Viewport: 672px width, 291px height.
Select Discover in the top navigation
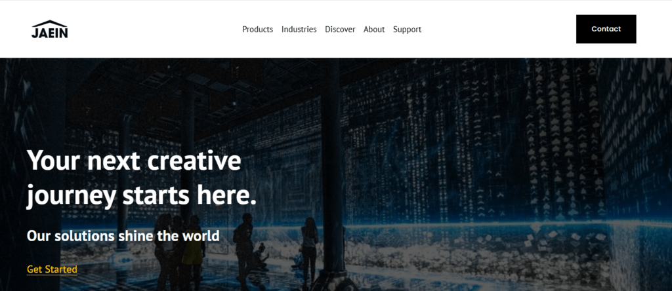point(340,29)
